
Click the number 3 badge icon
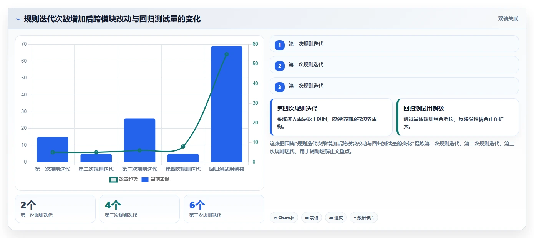click(x=280, y=87)
